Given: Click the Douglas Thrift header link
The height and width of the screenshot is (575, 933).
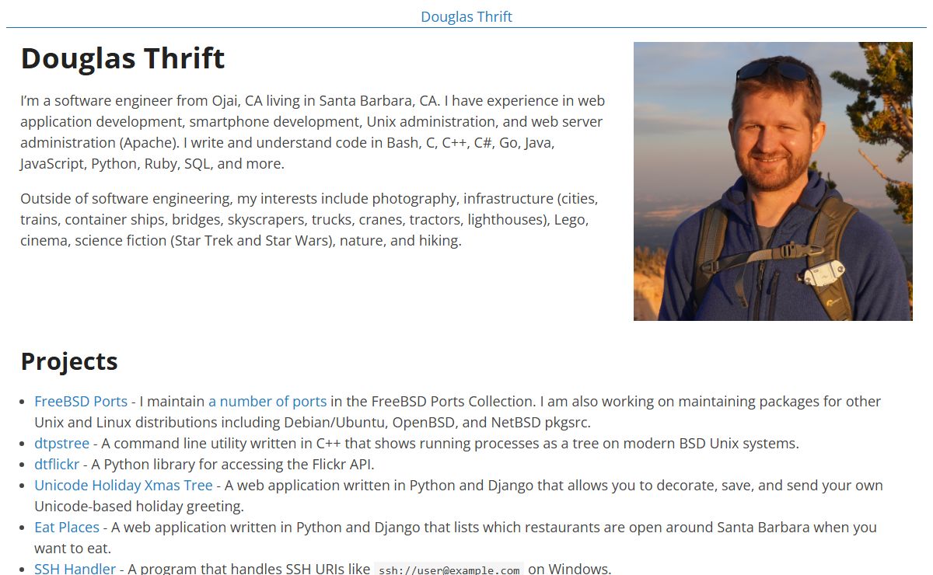Looking at the screenshot, I should click(466, 16).
